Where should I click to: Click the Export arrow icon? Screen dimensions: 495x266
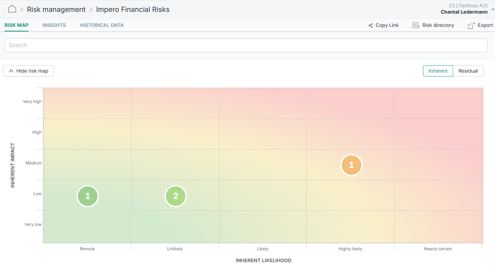472,25
